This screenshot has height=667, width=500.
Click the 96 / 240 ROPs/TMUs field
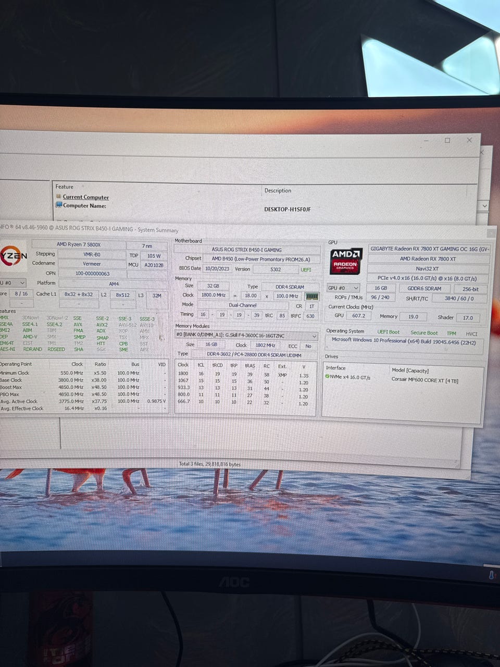380,298
